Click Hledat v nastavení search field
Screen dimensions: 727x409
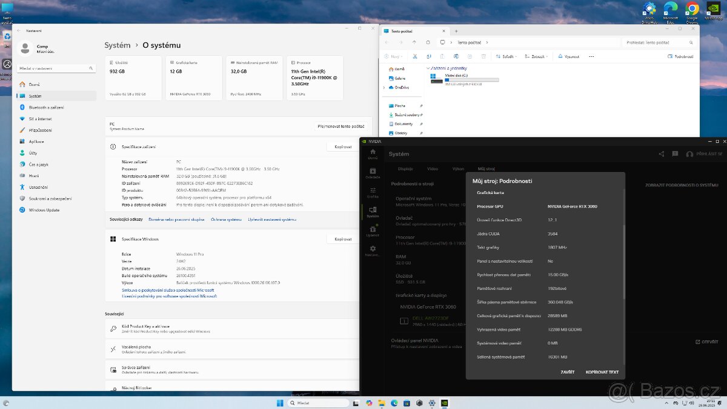(x=56, y=68)
